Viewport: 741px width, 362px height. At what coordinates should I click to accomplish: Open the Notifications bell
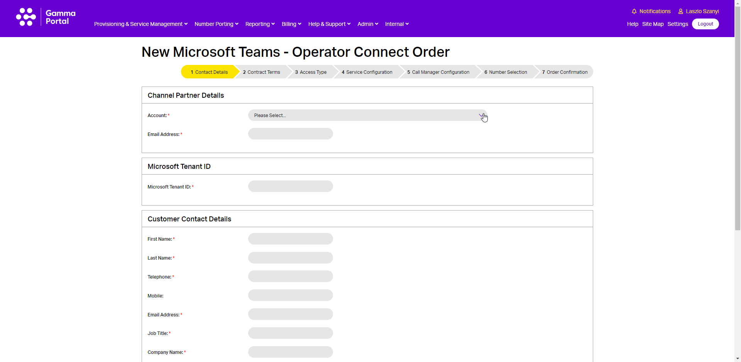click(x=651, y=11)
